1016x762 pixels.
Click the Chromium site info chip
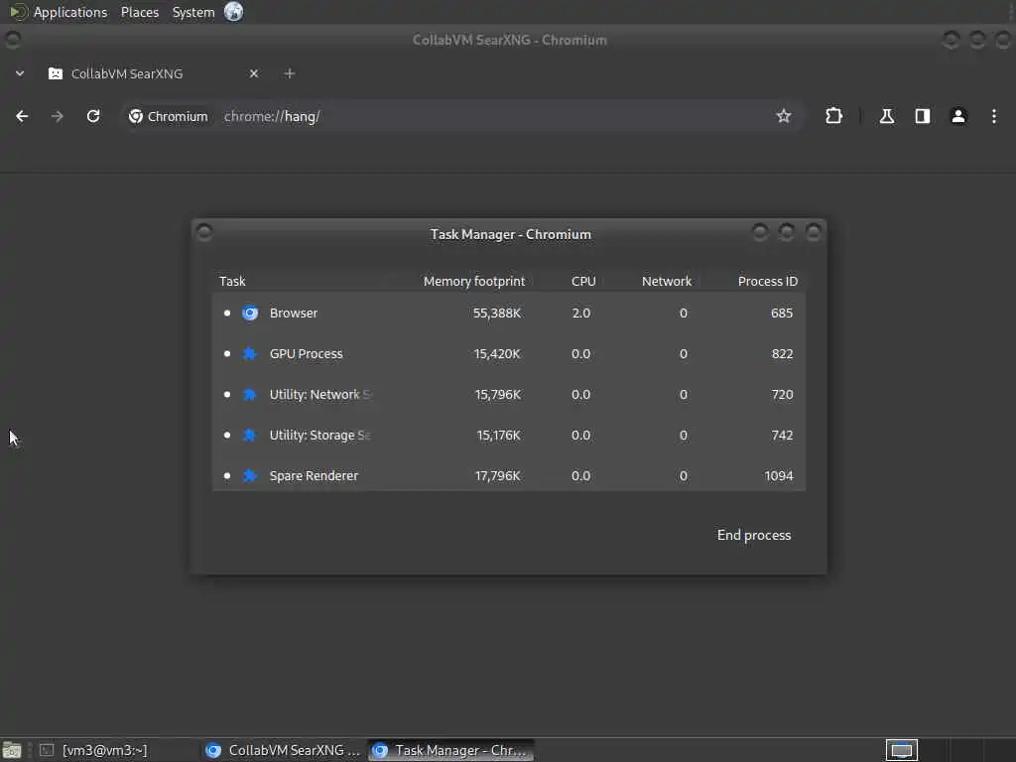tap(169, 116)
